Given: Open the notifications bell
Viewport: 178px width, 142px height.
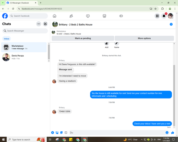Looking at the screenshot, I should tap(164, 16).
